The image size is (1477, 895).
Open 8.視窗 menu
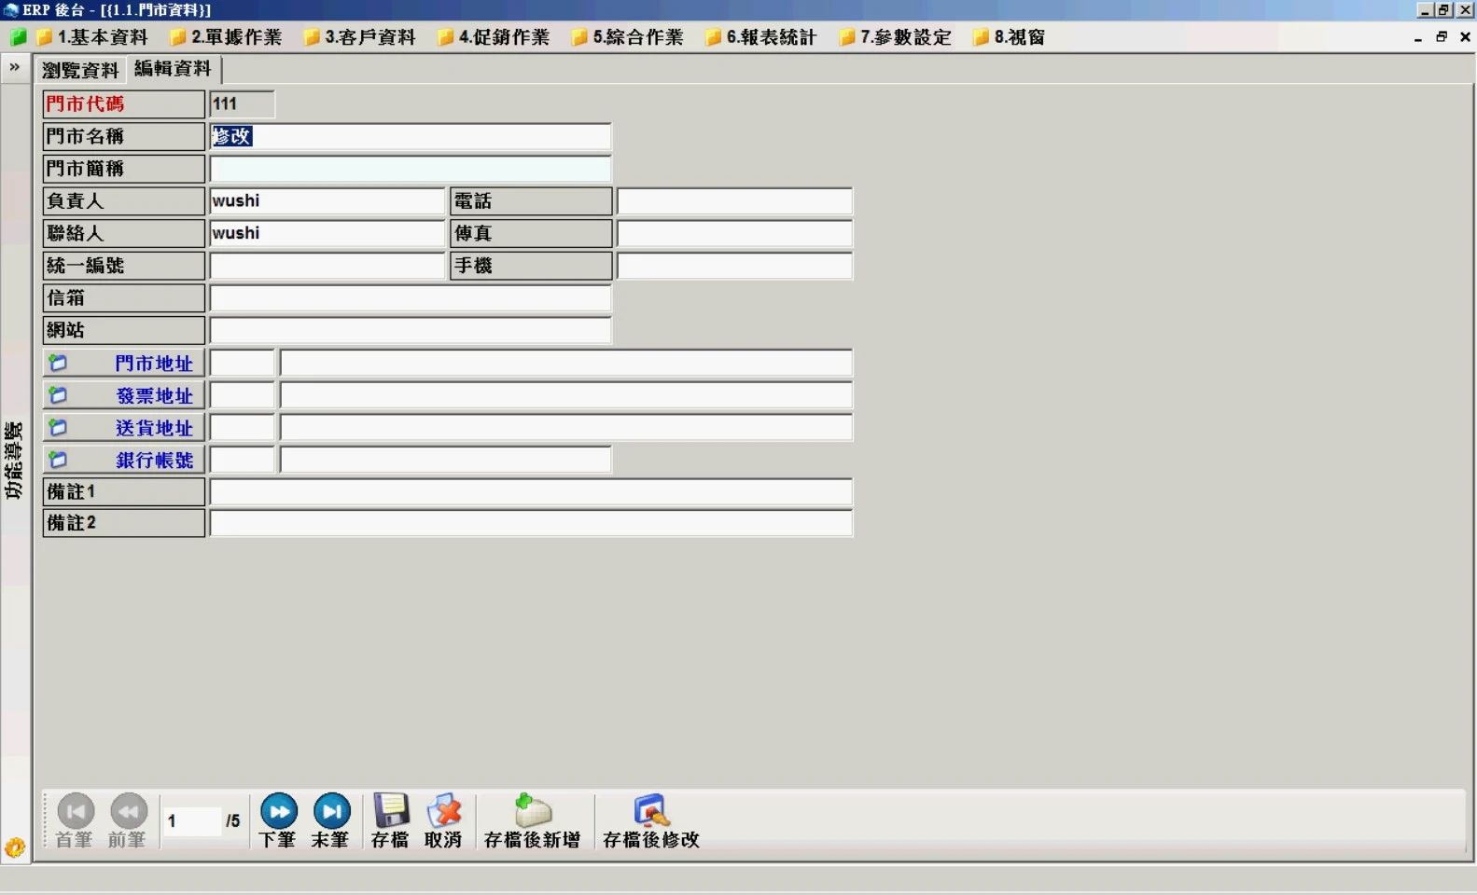tap(1010, 37)
